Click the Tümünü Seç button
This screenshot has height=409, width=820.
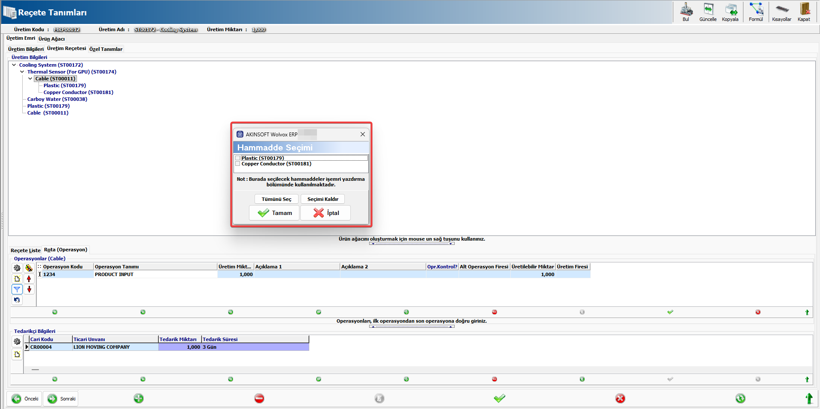(x=276, y=199)
